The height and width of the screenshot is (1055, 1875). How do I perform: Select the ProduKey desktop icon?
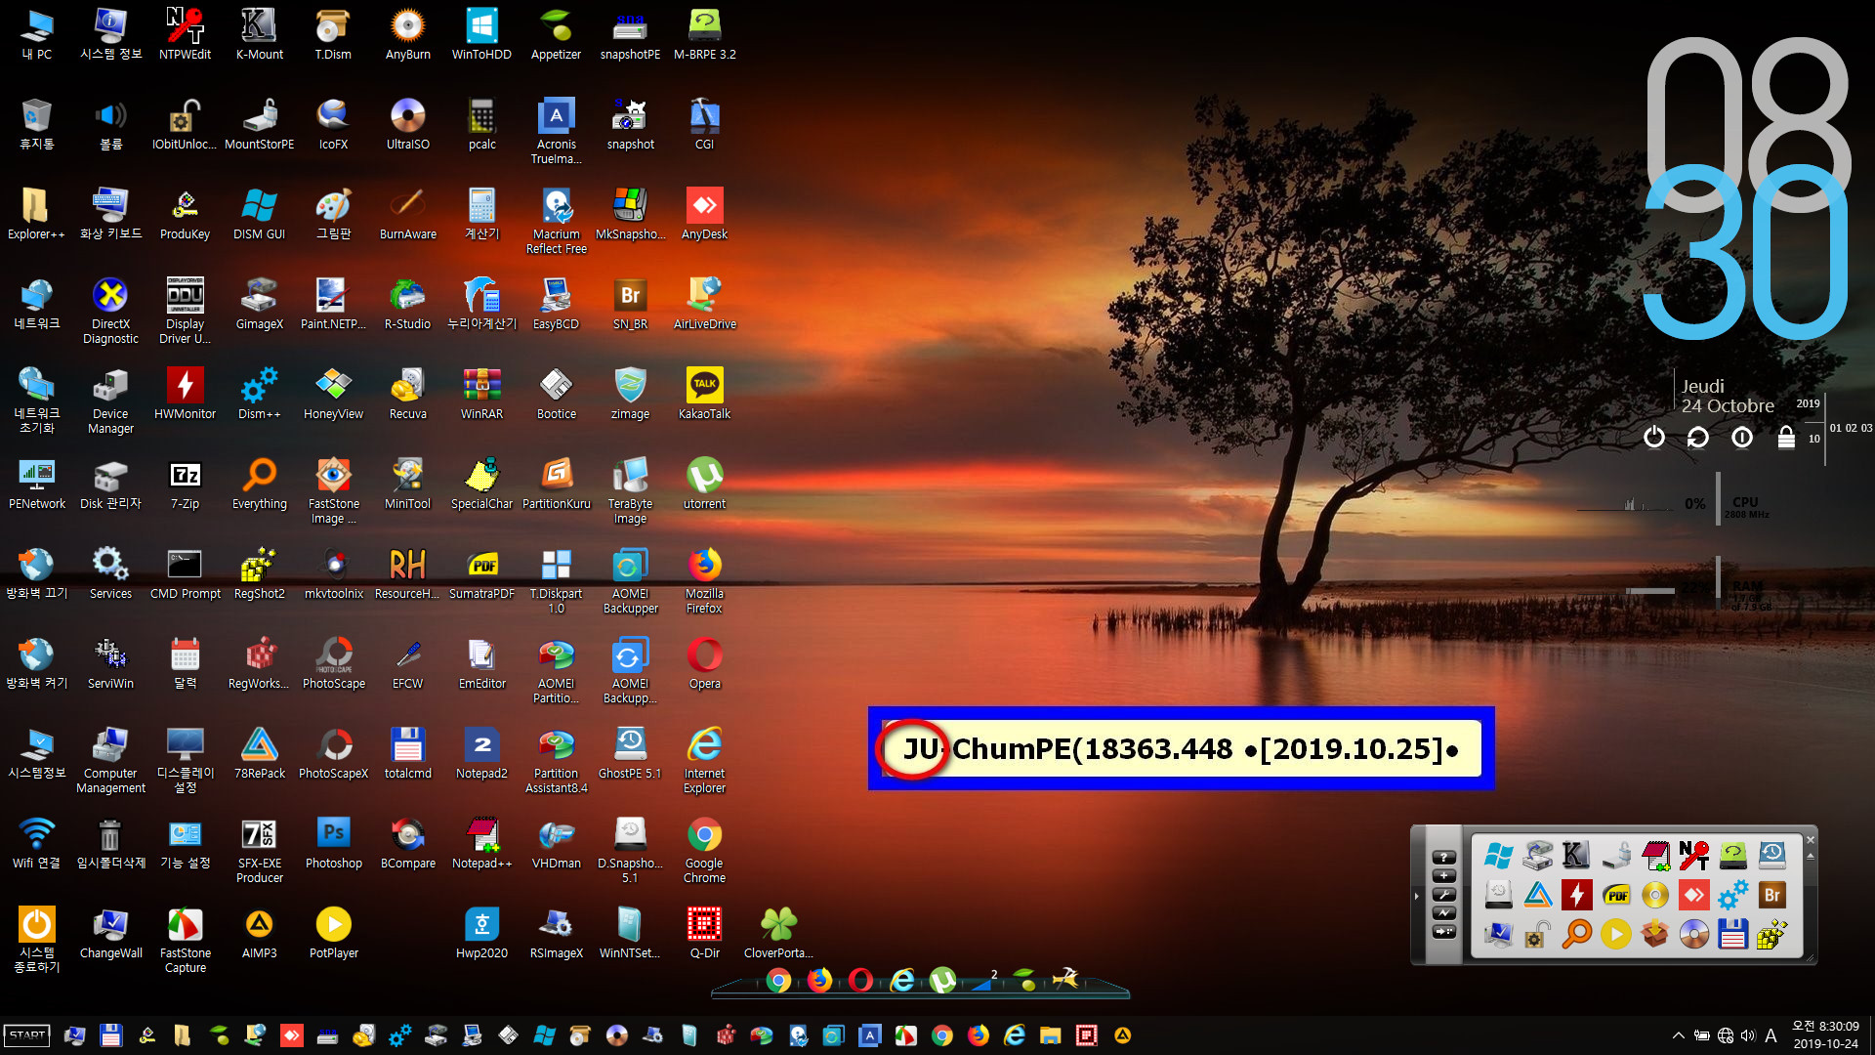185,214
